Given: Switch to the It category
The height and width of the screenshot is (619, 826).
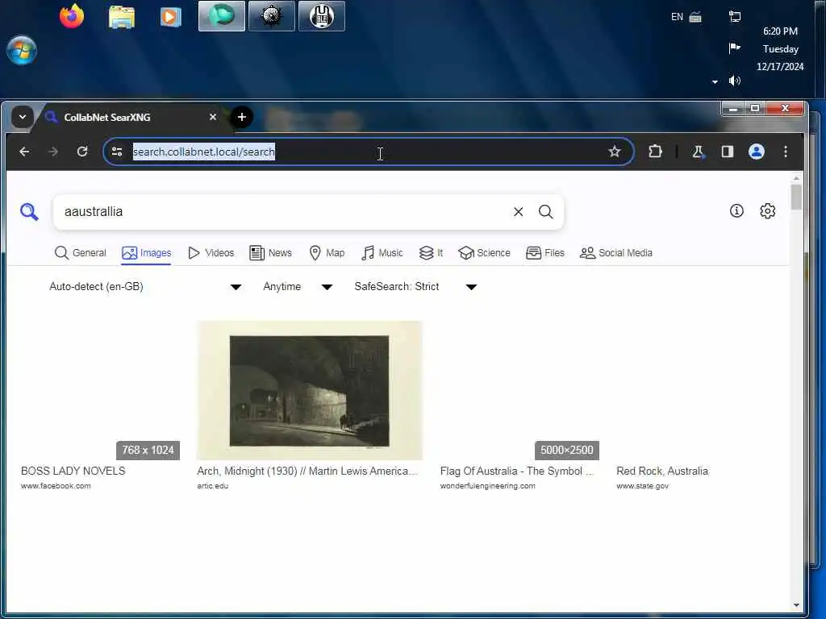Looking at the screenshot, I should [x=431, y=252].
